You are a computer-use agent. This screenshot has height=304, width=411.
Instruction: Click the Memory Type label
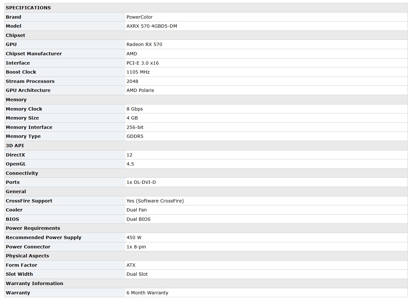pyautogui.click(x=23, y=136)
